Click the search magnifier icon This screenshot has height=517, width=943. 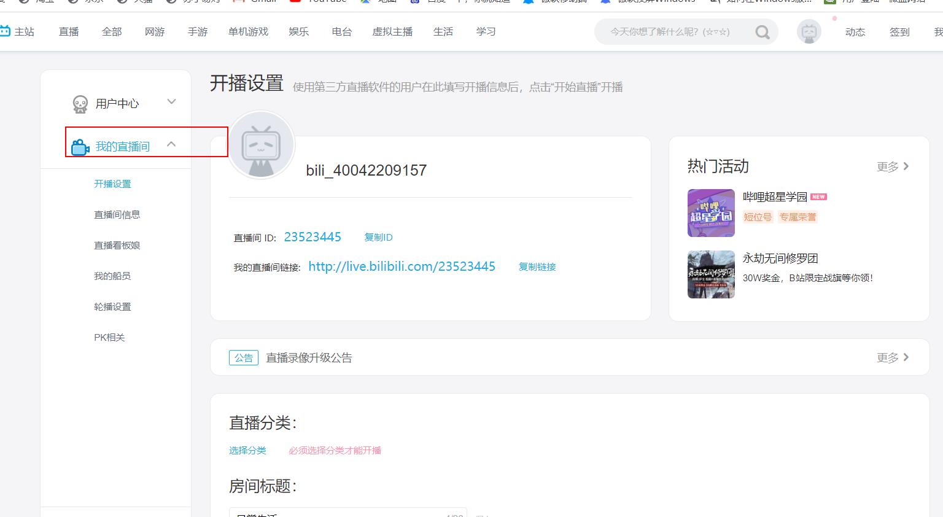click(x=763, y=32)
